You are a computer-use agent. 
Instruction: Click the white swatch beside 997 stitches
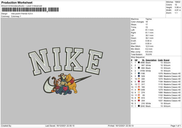139,65
